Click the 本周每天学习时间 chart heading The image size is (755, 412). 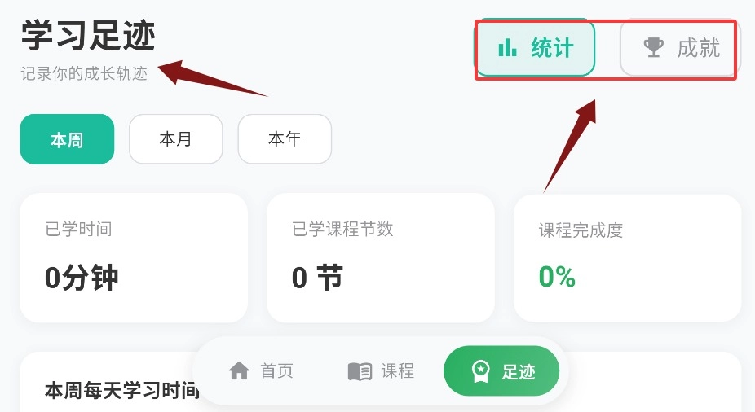[121, 390]
